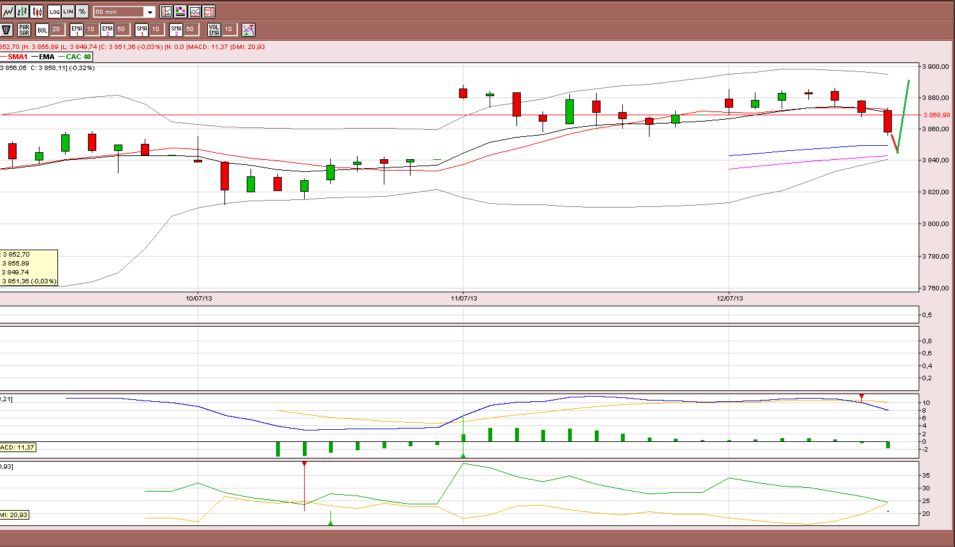Image resolution: width=955 pixels, height=547 pixels.
Task: Toggle the BOL Bollinger bands indicator
Action: (x=42, y=29)
